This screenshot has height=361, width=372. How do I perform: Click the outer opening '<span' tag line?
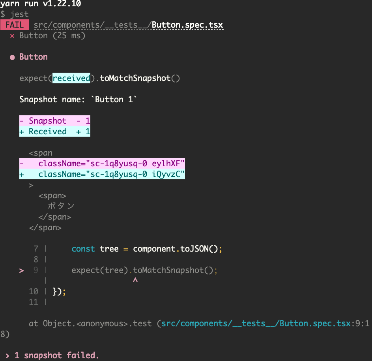pyautogui.click(x=41, y=153)
